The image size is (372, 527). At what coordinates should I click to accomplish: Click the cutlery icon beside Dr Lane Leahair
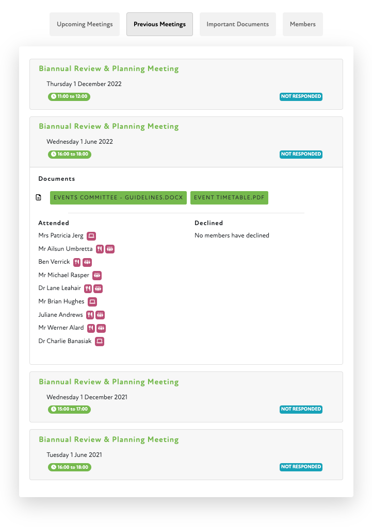coord(88,288)
